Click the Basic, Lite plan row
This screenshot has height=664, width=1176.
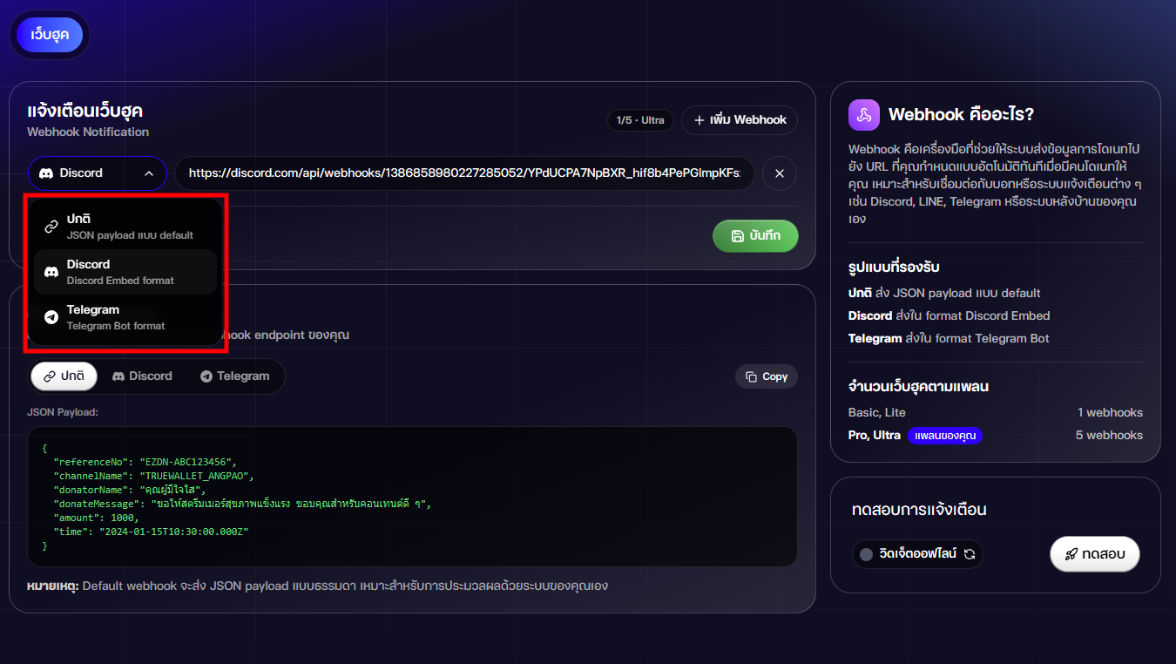point(996,412)
